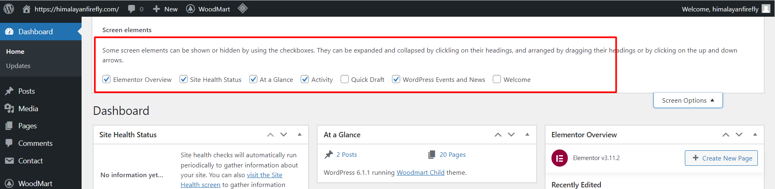Click the WoodMart icon in admin bar
Viewport: 775px width, 189px height.
click(190, 9)
